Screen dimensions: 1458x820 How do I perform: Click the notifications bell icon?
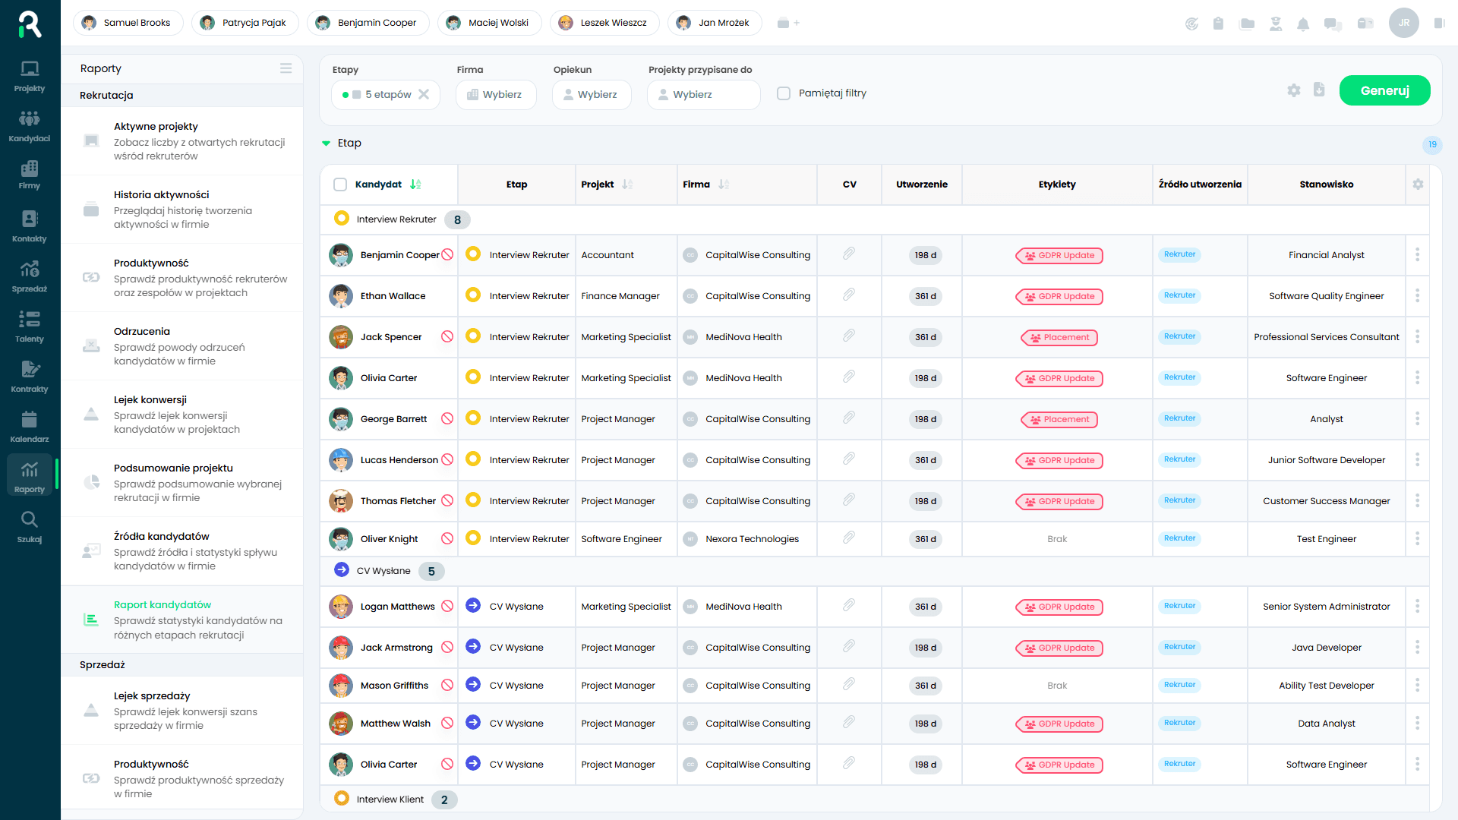1303,24
